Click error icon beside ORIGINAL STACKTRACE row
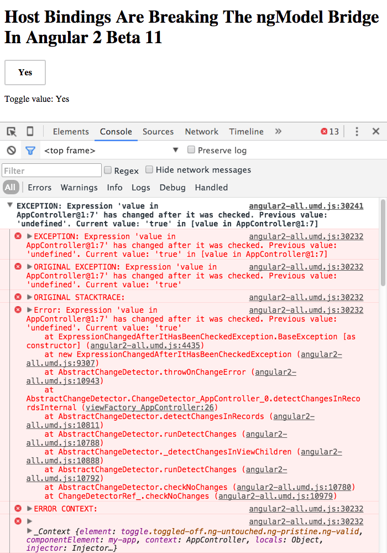Image resolution: width=387 pixels, height=553 pixels. click(18, 297)
